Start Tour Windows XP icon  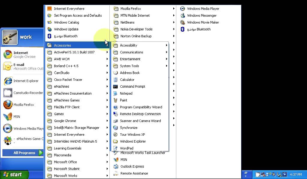coord(115,135)
